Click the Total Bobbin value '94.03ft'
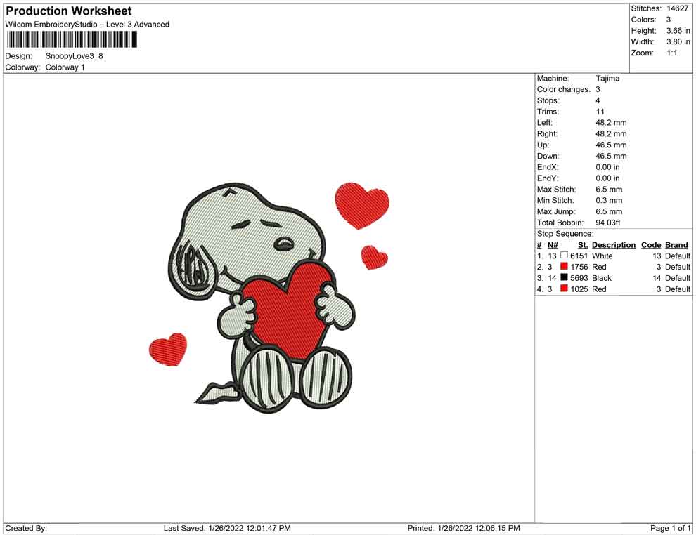 pos(608,223)
